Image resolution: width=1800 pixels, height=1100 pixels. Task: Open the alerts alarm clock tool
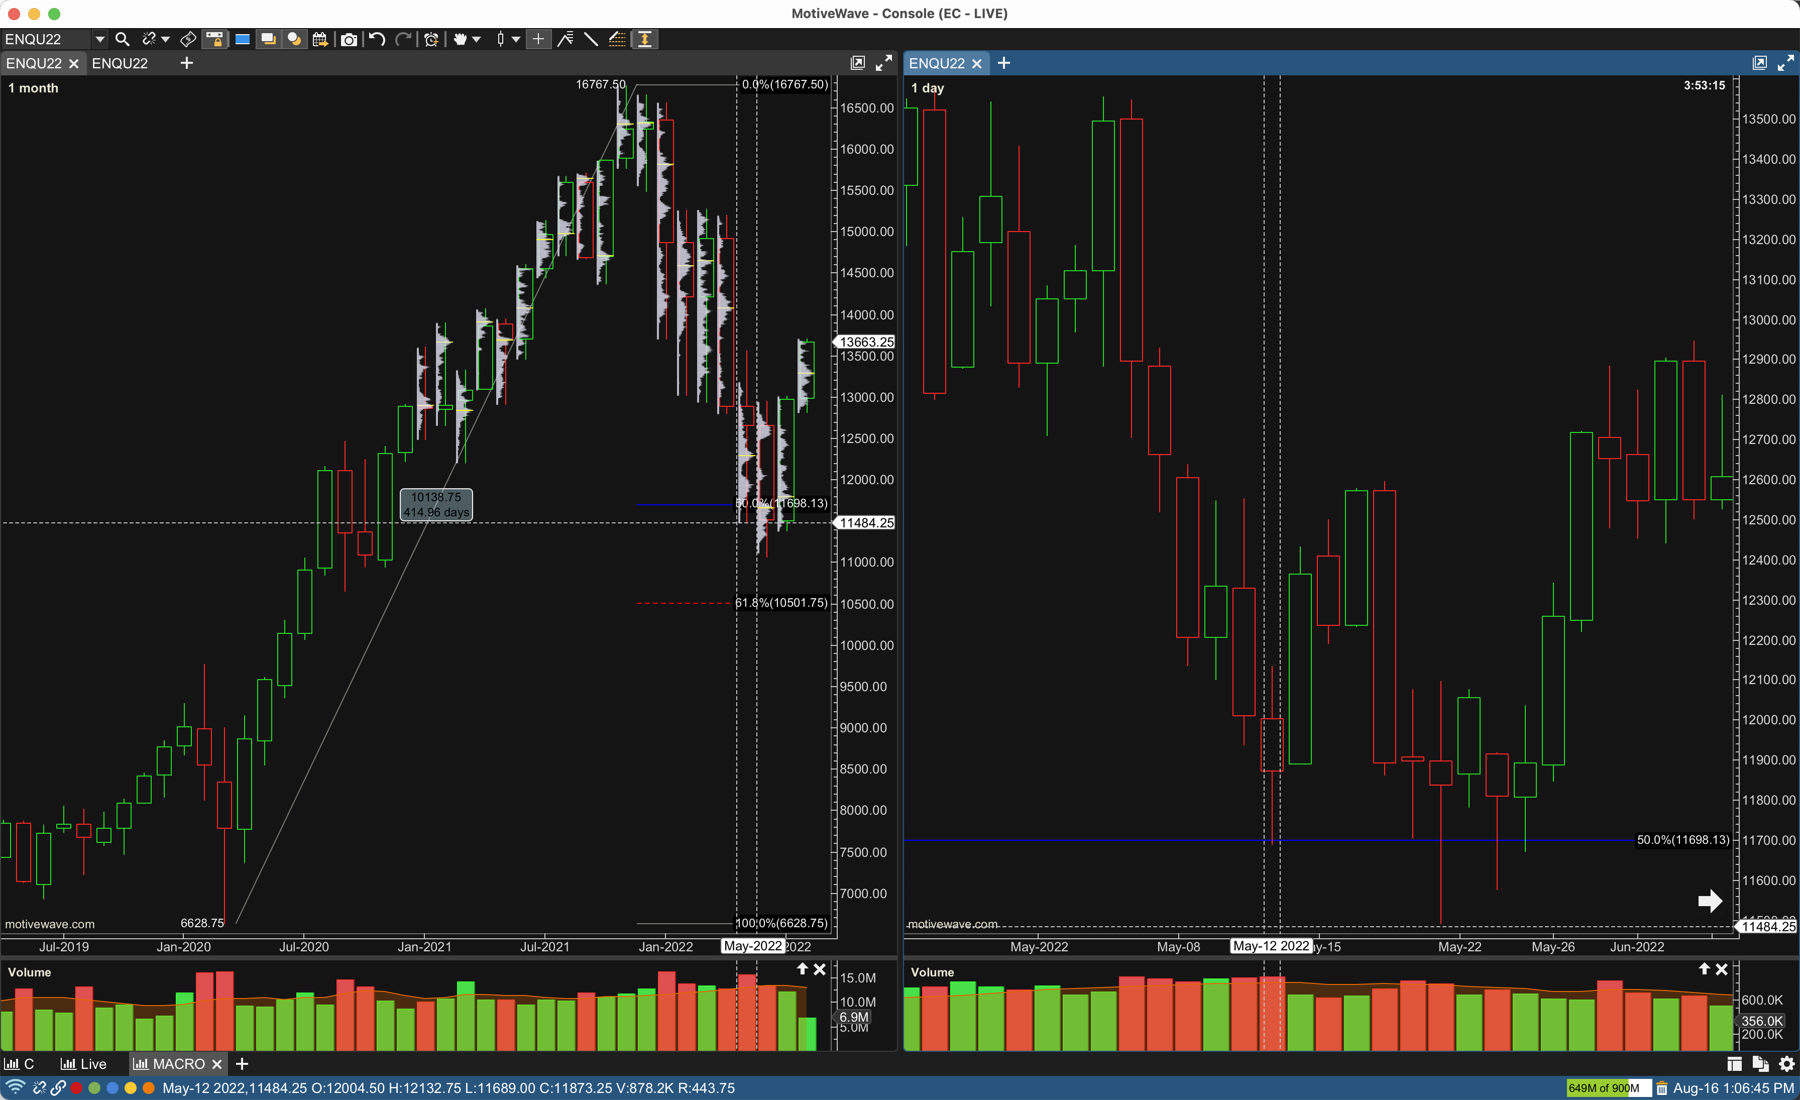[x=431, y=40]
